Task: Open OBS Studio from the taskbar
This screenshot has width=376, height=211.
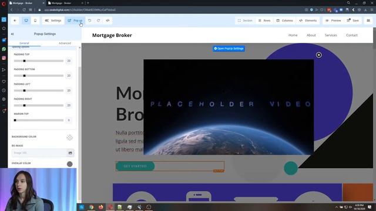Action: point(149,207)
